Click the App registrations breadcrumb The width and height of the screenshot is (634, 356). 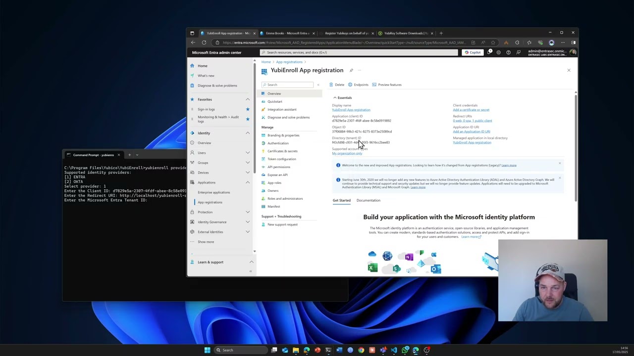pyautogui.click(x=289, y=62)
